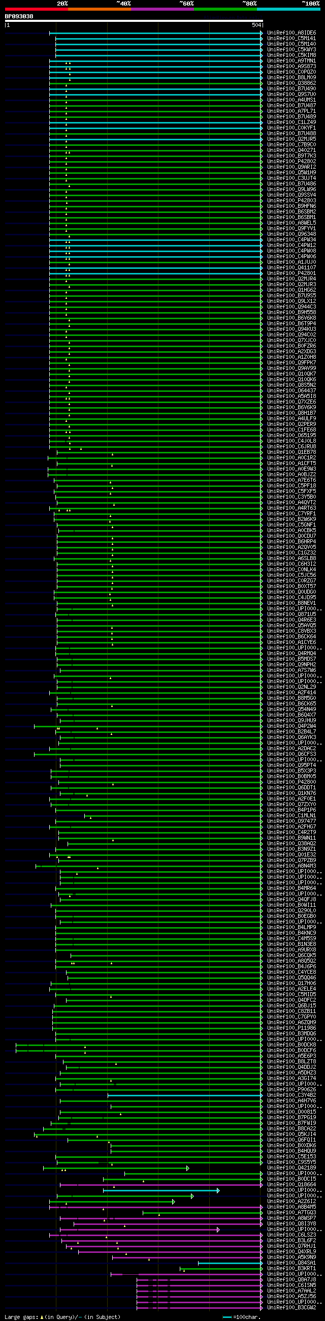Image resolution: width=325 pixels, height=1321 pixels.
Task: Choose hit UniRef100_A7PL71
Action: click(291, 111)
